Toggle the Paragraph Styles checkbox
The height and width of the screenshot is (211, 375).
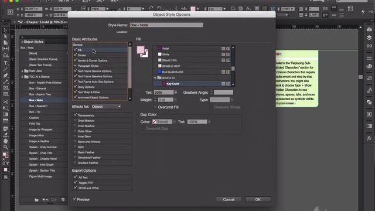(76, 66)
